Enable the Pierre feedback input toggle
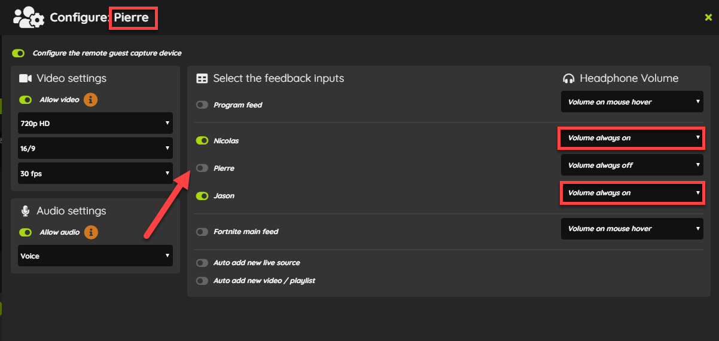719x341 pixels. pos(202,168)
